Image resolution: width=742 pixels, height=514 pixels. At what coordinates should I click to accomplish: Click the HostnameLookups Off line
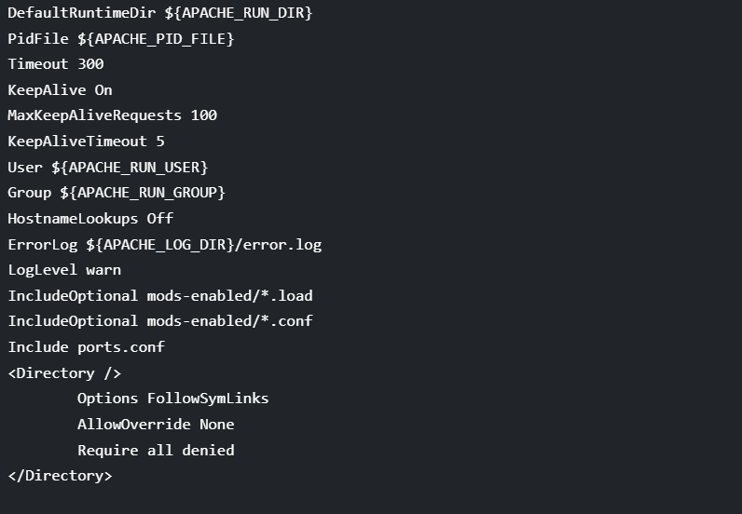tap(90, 219)
